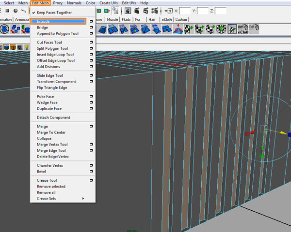Switch to the Muscle shelf tab

pyautogui.click(x=113, y=19)
